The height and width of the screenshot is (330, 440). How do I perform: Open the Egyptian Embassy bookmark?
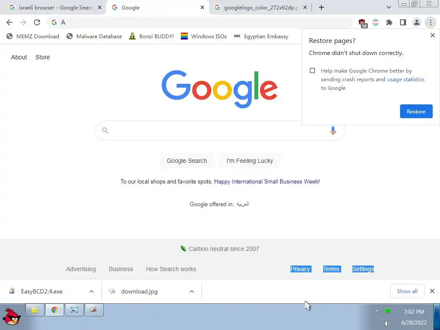click(x=261, y=36)
